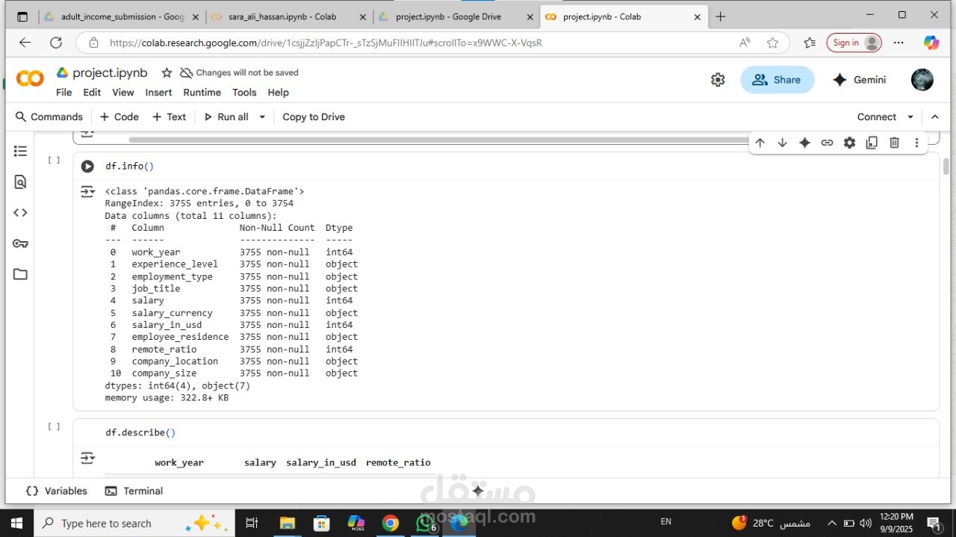956x537 pixels.
Task: Click the Share button
Action: pyautogui.click(x=777, y=80)
